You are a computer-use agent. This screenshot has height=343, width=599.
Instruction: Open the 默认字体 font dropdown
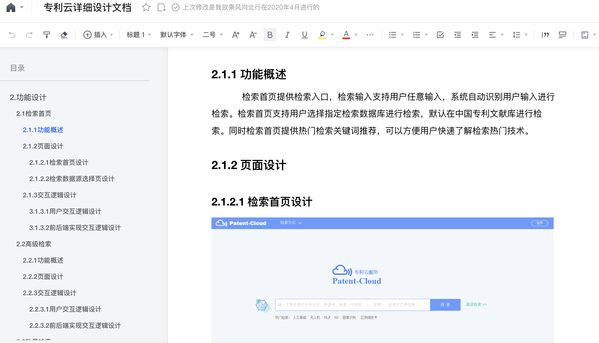pyautogui.click(x=177, y=35)
